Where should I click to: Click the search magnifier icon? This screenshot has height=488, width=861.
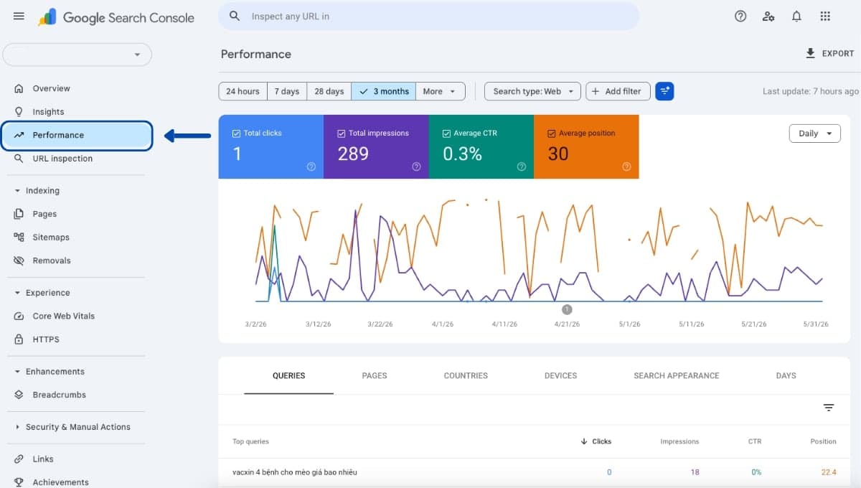tap(235, 16)
